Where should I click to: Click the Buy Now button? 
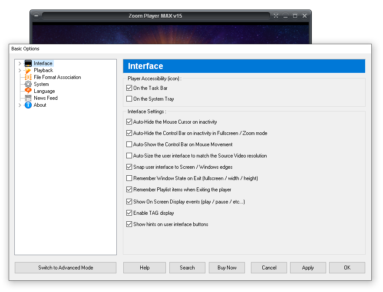(227, 268)
